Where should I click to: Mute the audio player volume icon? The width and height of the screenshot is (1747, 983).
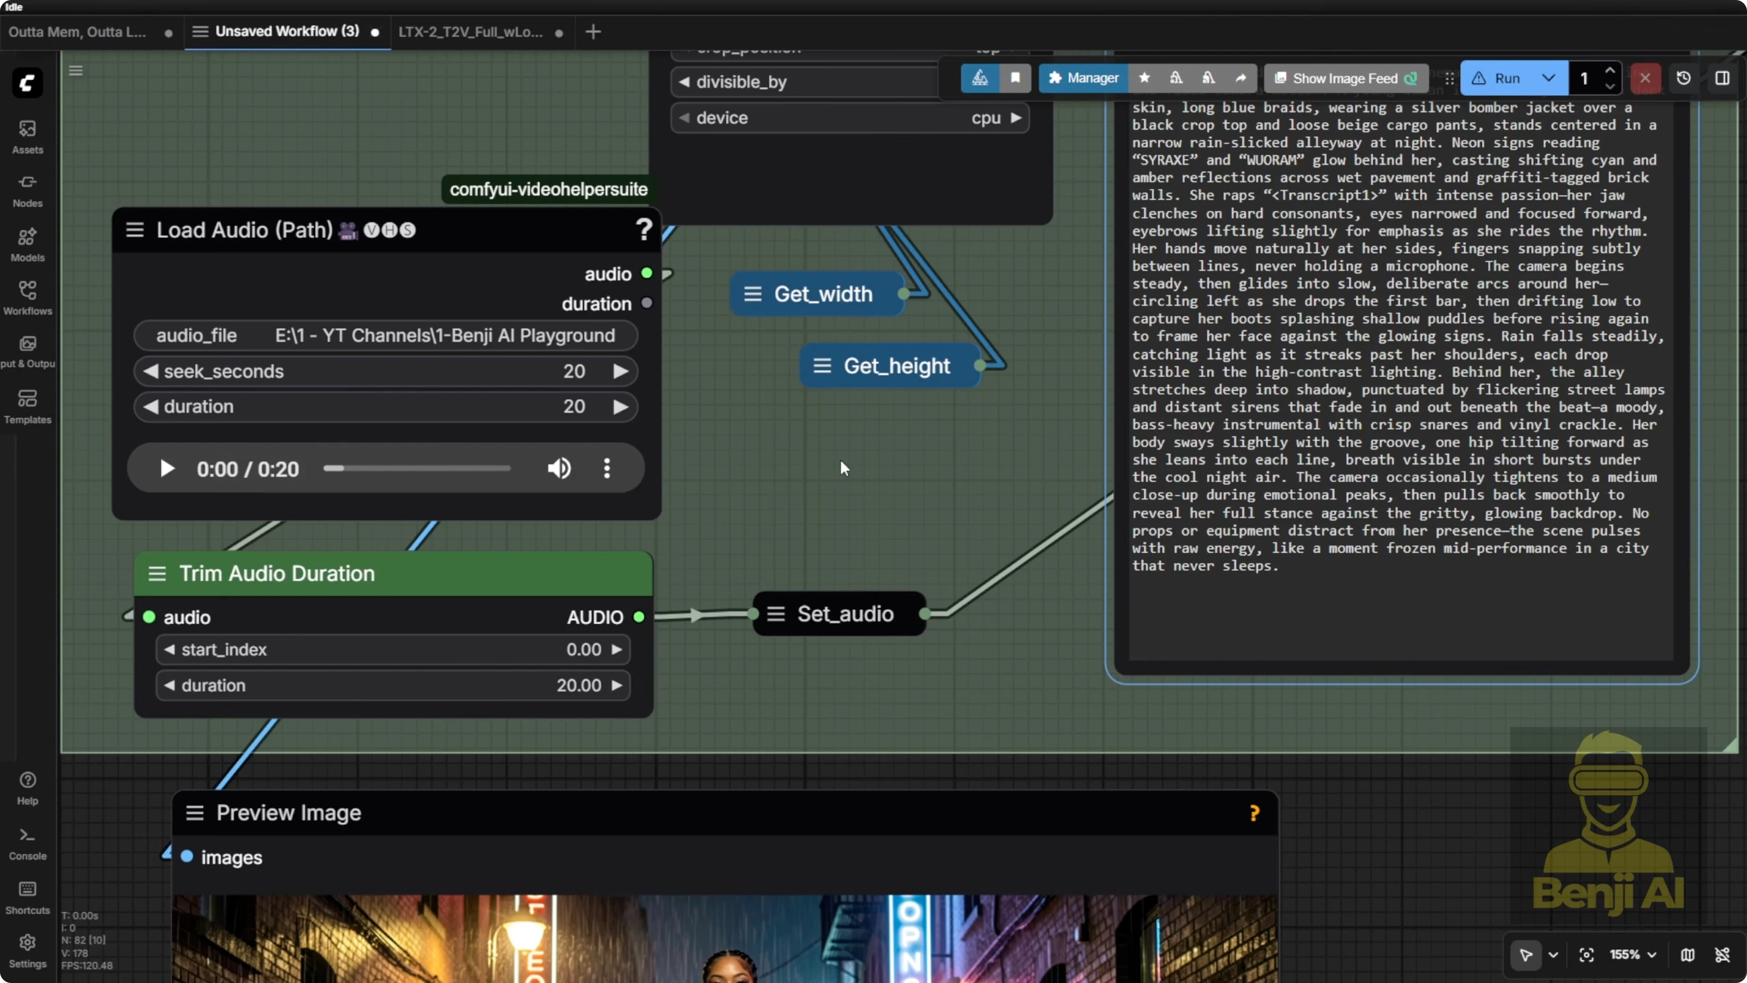[x=559, y=468]
